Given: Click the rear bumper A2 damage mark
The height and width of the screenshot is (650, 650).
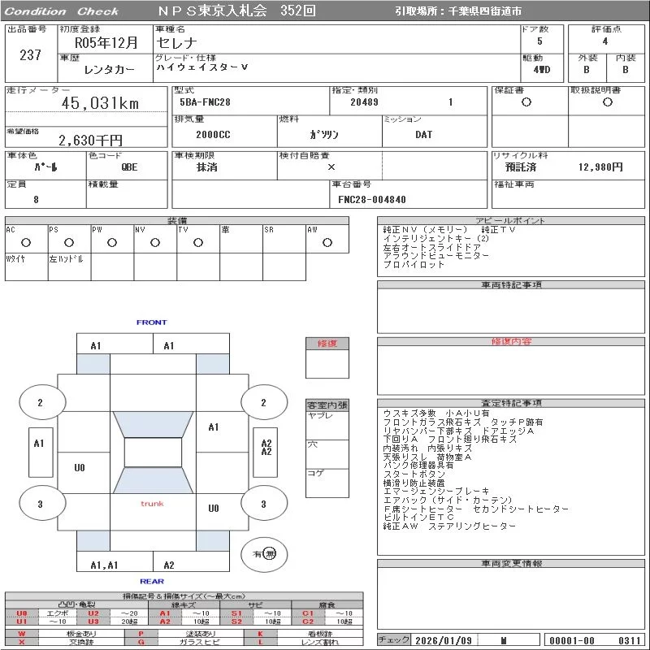Looking at the screenshot, I should (169, 565).
